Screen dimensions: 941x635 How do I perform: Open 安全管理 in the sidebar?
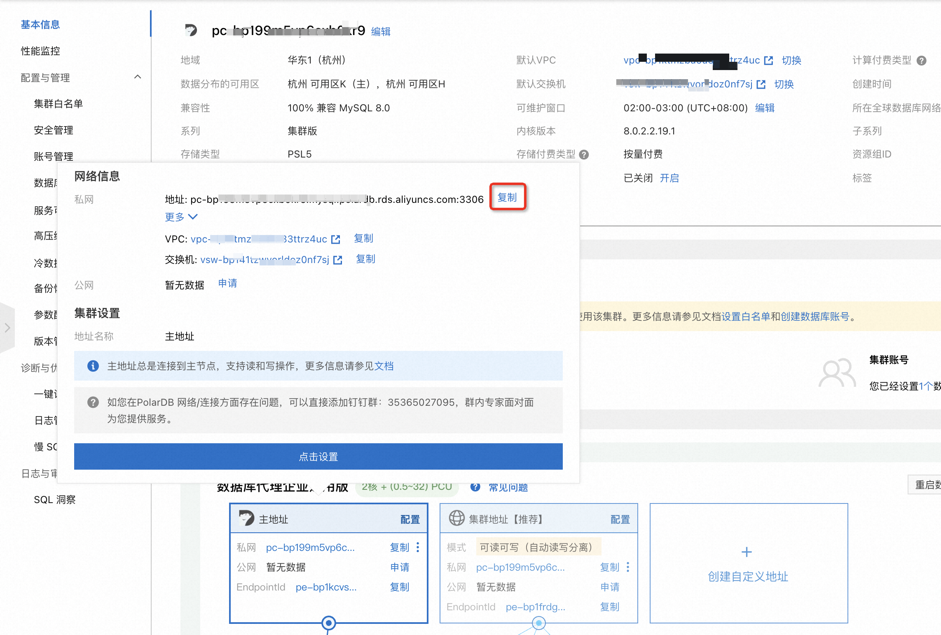pos(54,130)
